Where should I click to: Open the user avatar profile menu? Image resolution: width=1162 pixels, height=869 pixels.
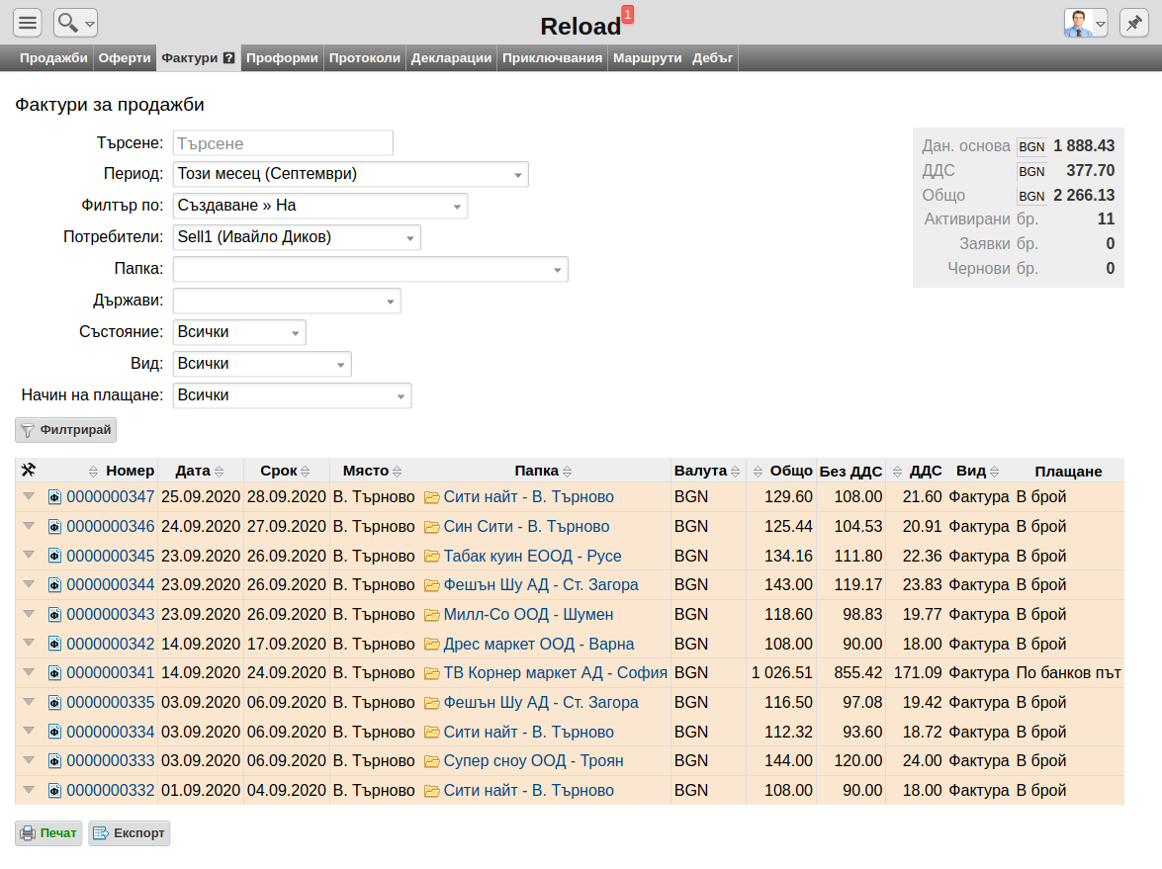[1085, 23]
